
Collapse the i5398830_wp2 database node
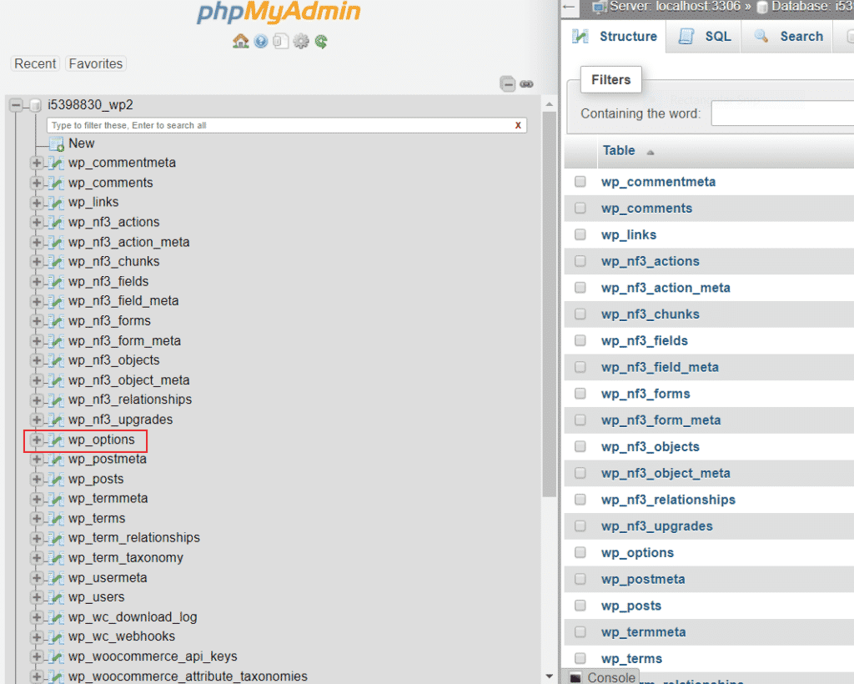click(x=17, y=104)
